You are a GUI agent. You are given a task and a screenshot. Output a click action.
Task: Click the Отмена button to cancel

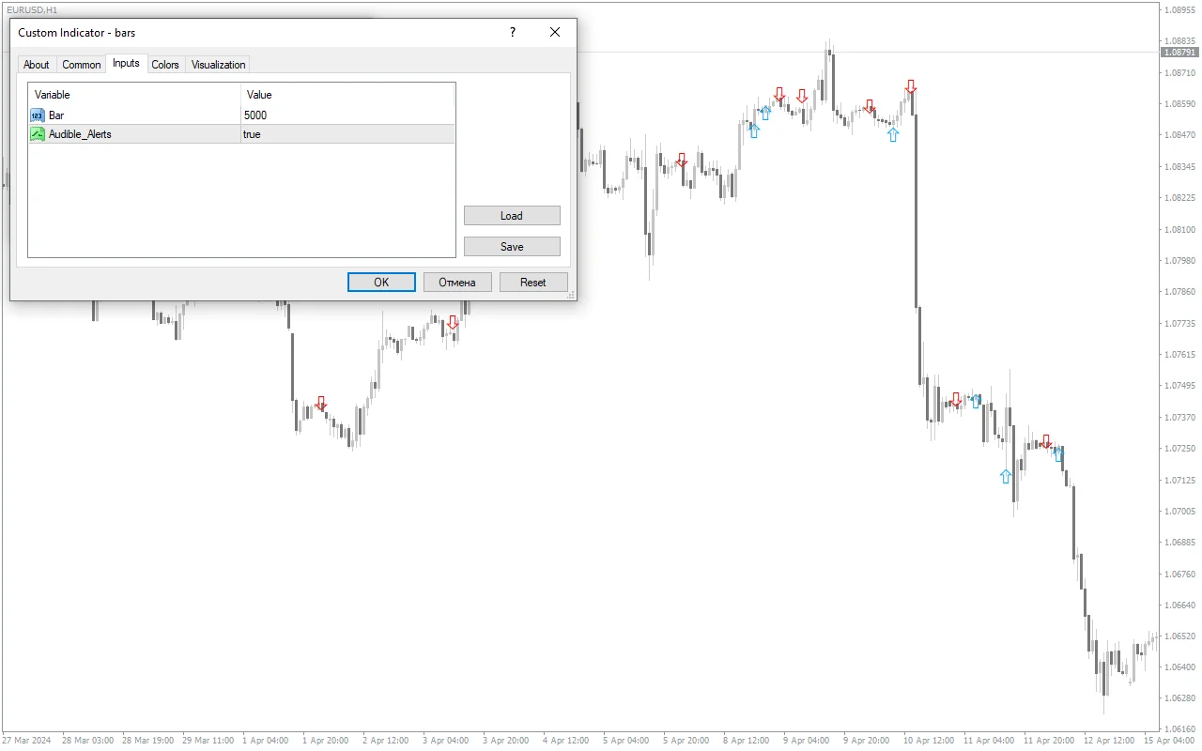(457, 282)
